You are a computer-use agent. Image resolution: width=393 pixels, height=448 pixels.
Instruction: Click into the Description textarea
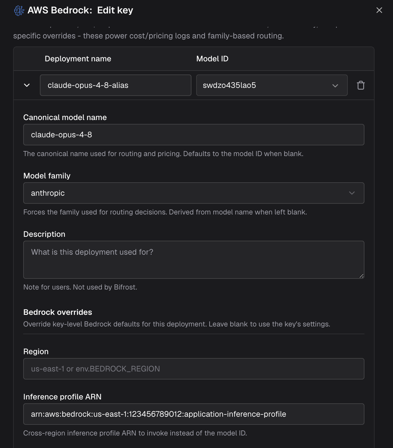point(194,260)
